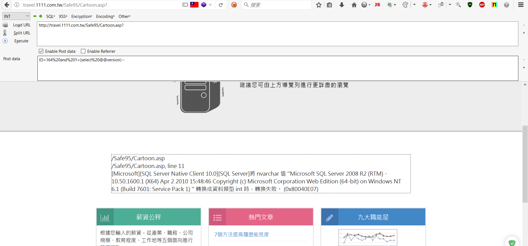Enlarge Post data box with plus control
This screenshot has width=528, height=246.
[x=524, y=67]
